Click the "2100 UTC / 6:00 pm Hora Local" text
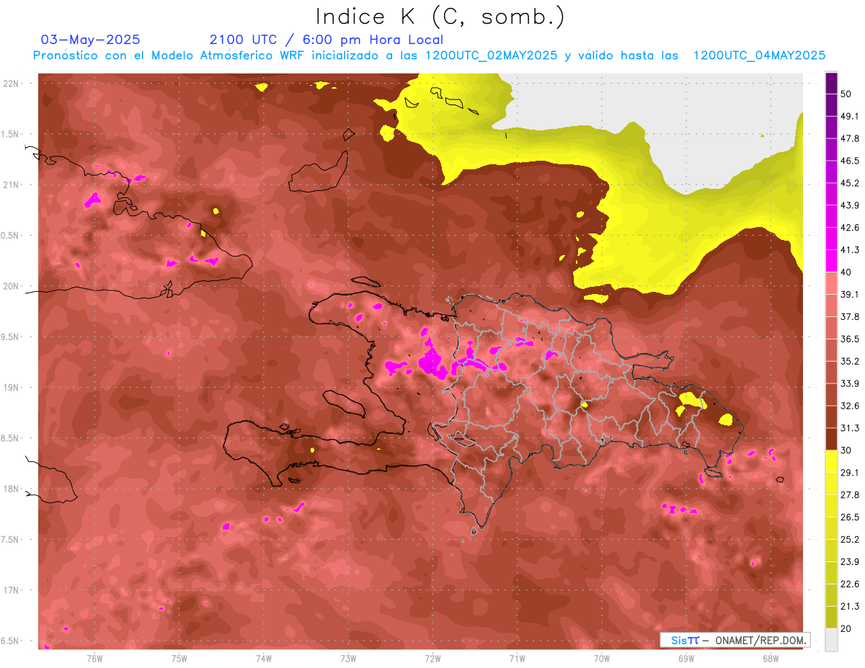The height and width of the screenshot is (668, 865). tap(326, 40)
